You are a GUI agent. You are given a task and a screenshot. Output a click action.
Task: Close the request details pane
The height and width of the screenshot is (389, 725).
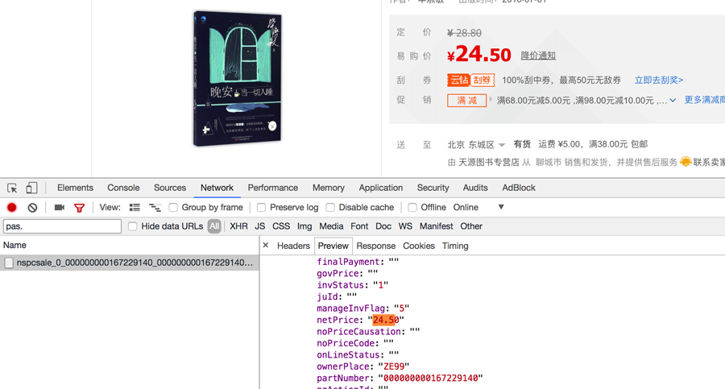pyautogui.click(x=265, y=245)
